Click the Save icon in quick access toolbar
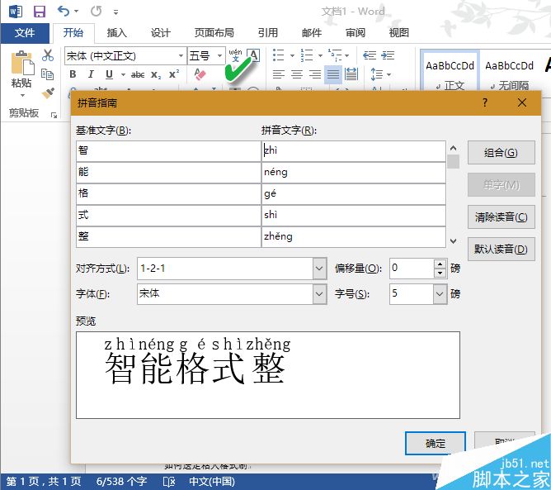This screenshot has height=490, width=551. pyautogui.click(x=40, y=12)
